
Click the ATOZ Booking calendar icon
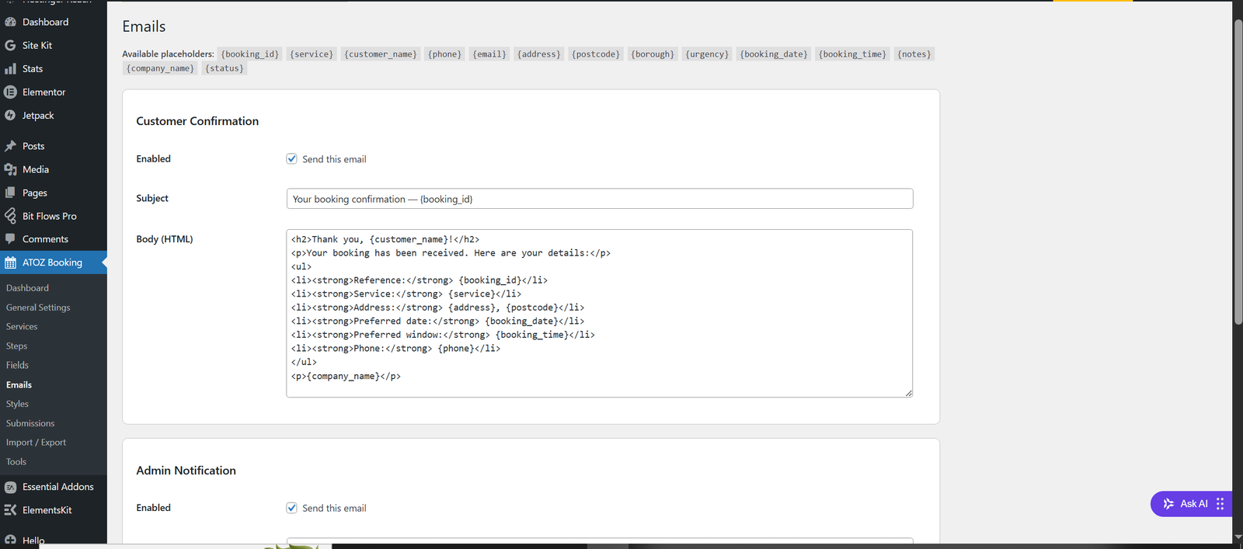tap(10, 262)
